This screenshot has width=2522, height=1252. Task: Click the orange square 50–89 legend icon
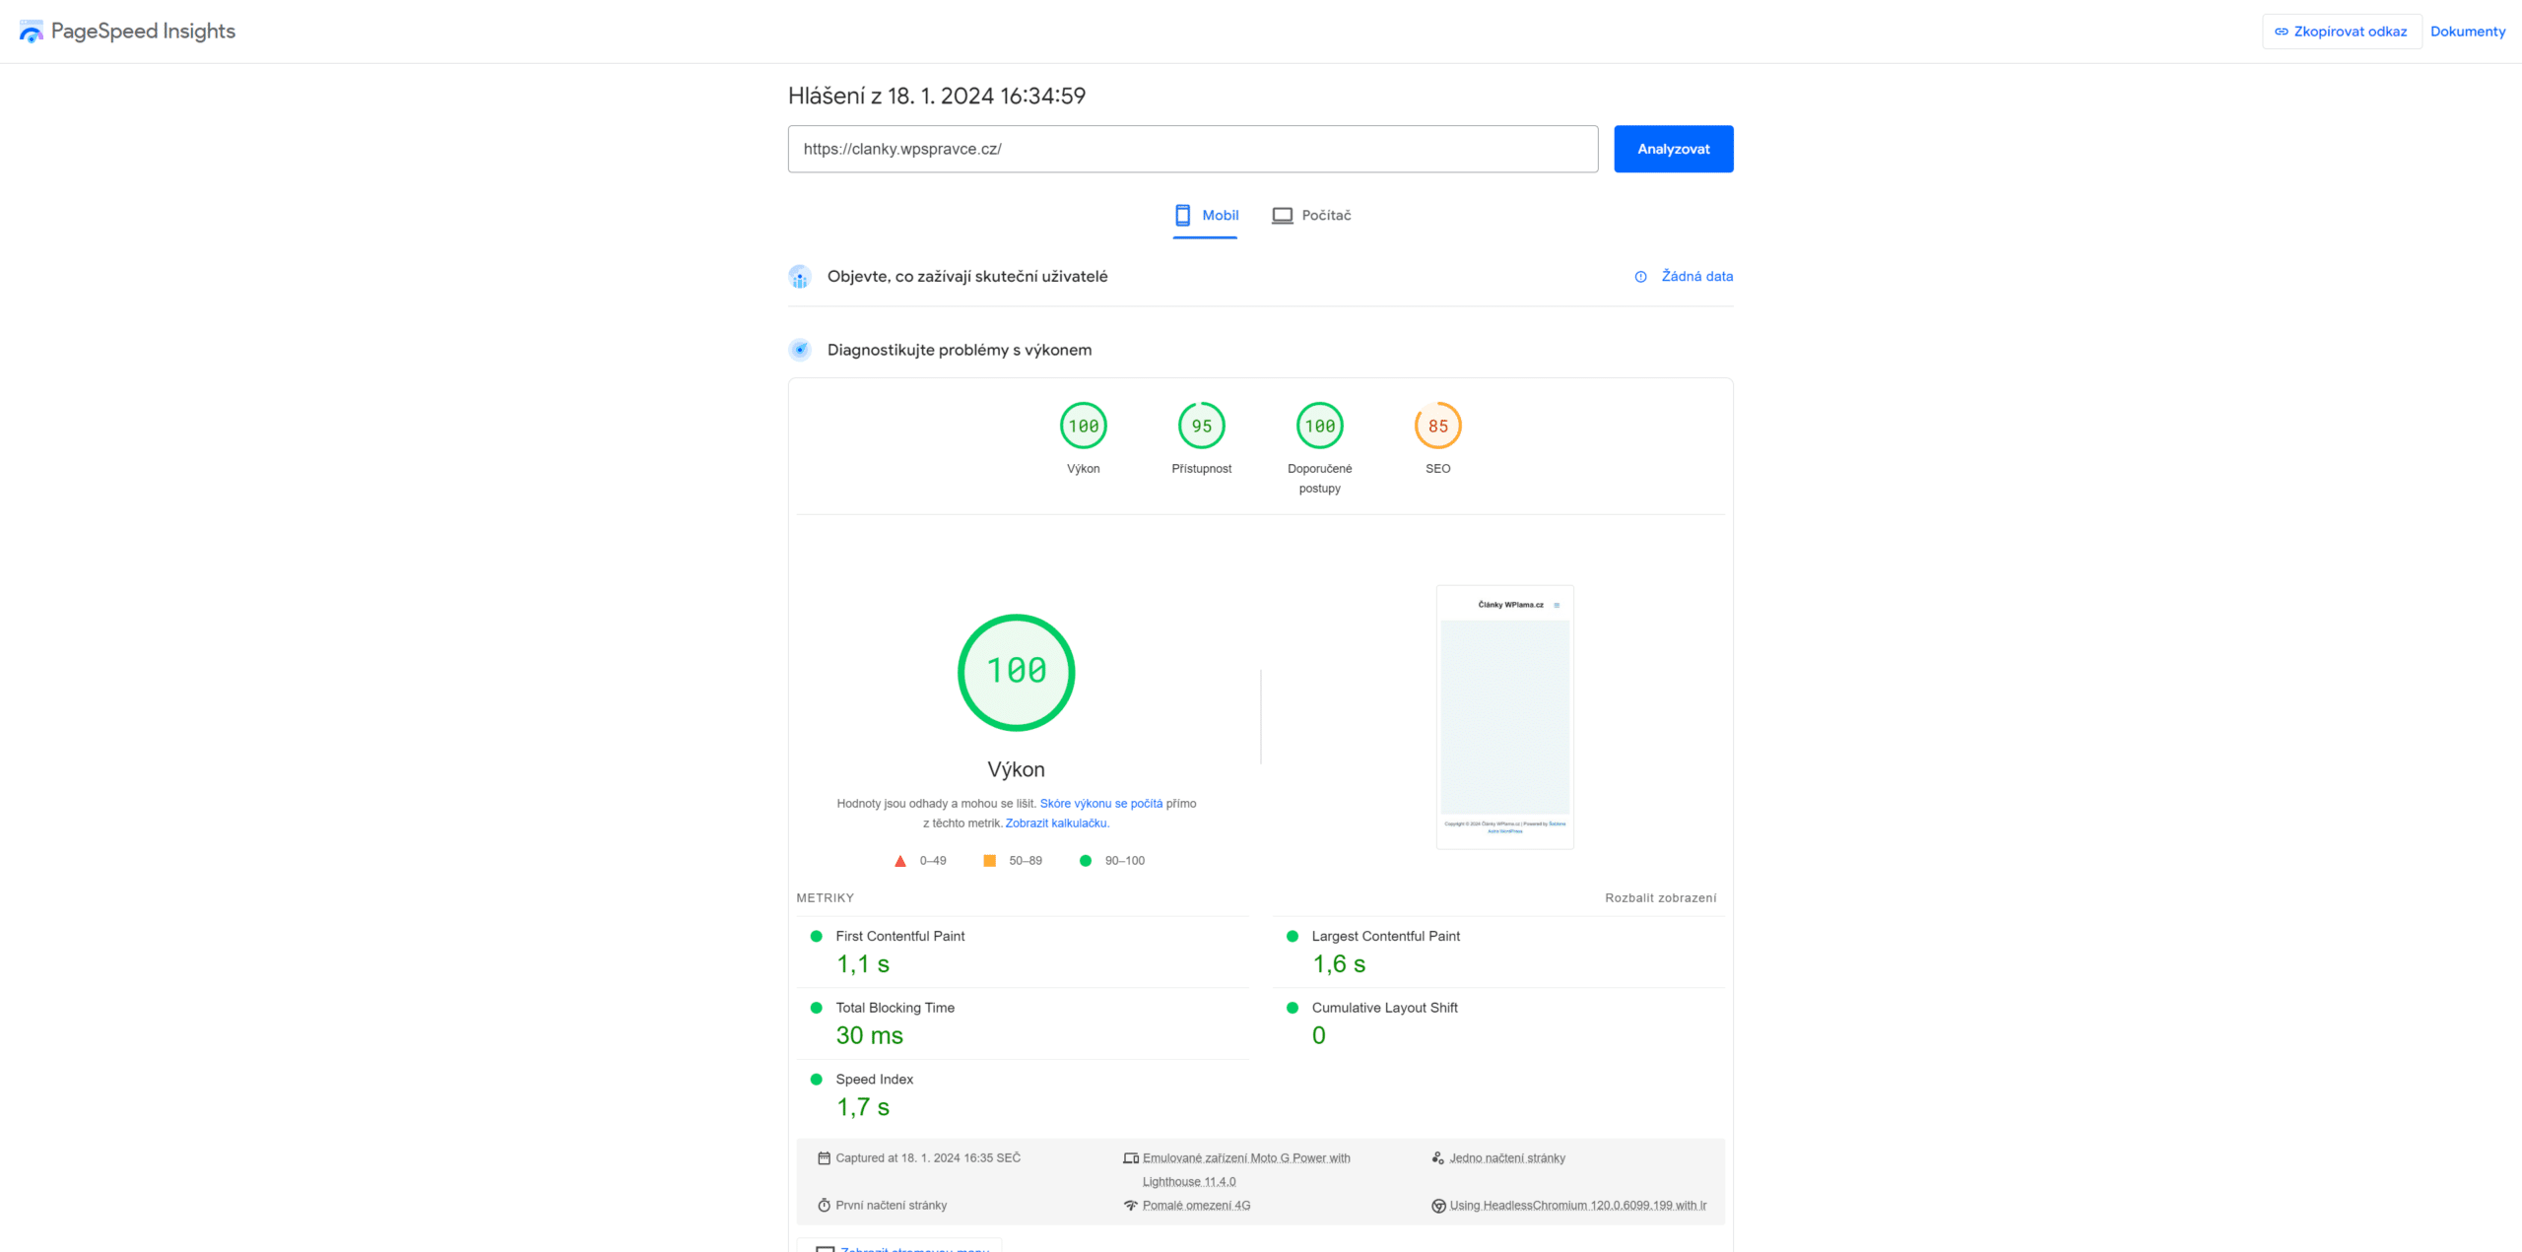(989, 861)
